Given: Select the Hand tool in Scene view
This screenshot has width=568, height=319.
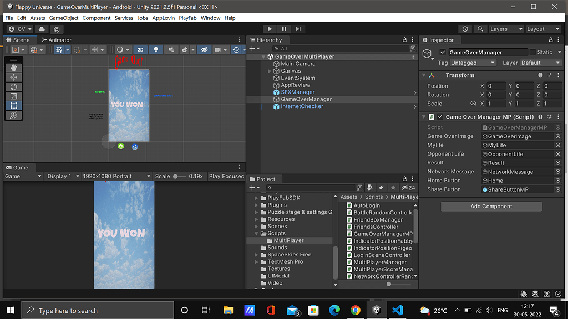Looking at the screenshot, I should [x=14, y=68].
